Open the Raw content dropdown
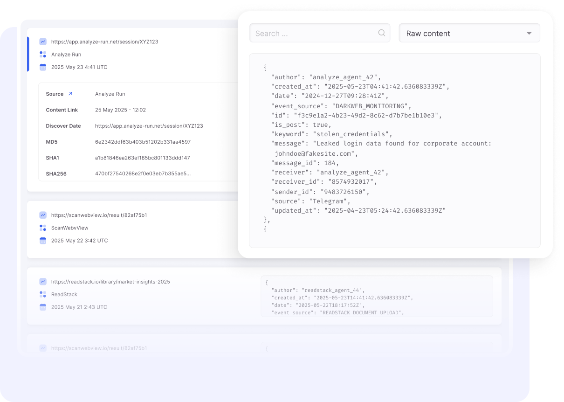 click(469, 33)
